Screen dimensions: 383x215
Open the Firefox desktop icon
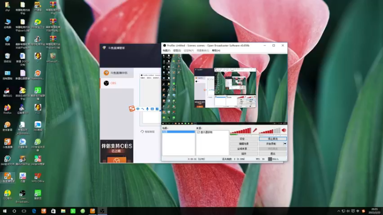[7, 109]
